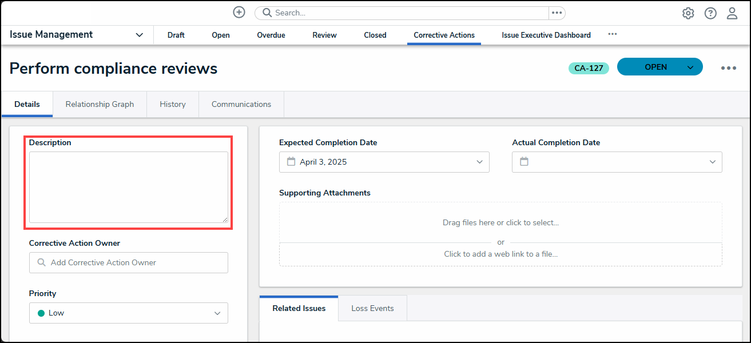
Task: Go to the Overdue nav item
Action: click(271, 35)
